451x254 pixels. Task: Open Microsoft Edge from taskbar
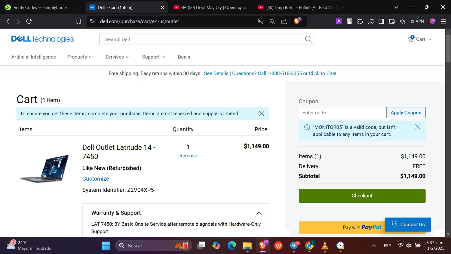tap(232, 246)
